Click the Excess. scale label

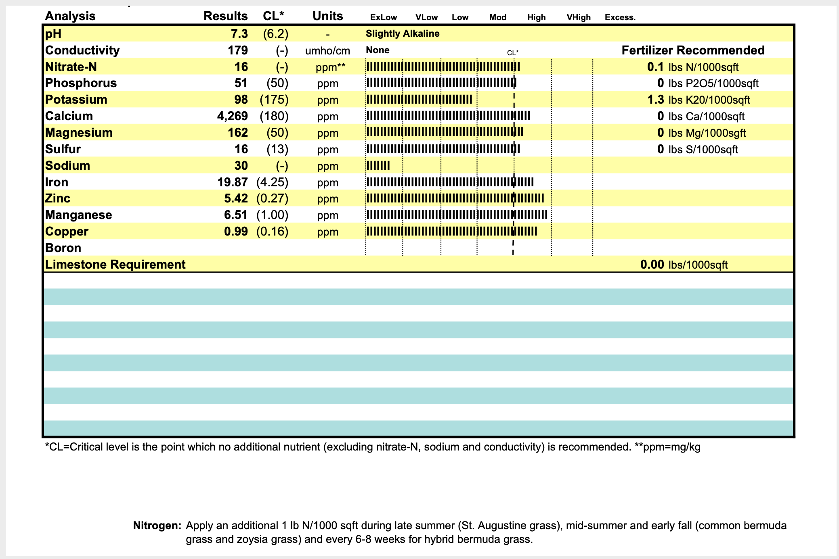pos(620,17)
